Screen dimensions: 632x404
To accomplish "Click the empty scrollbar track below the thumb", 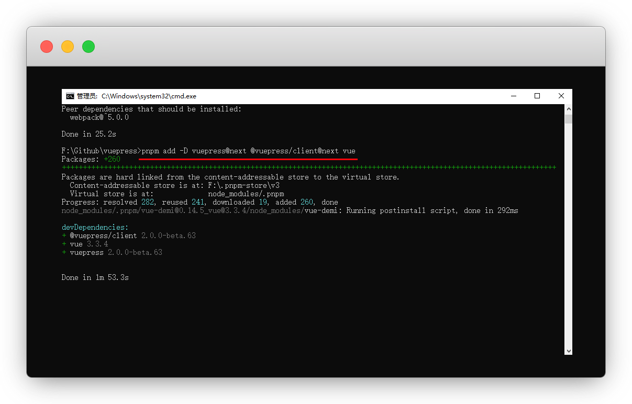I will pyautogui.click(x=569, y=235).
